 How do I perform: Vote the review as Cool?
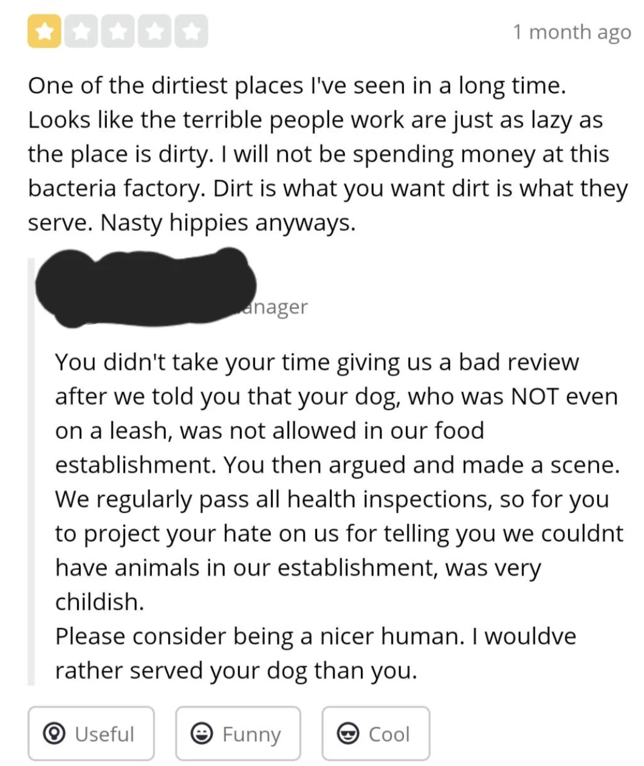376,734
